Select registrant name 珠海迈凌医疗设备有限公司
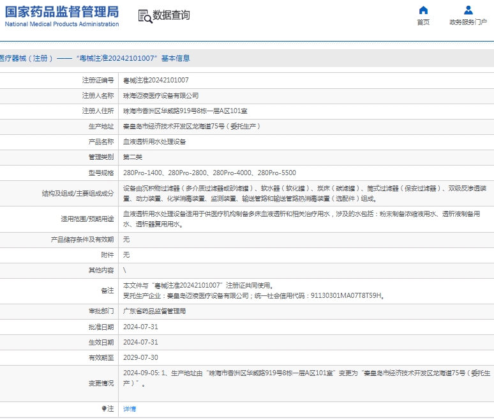 tap(161, 96)
